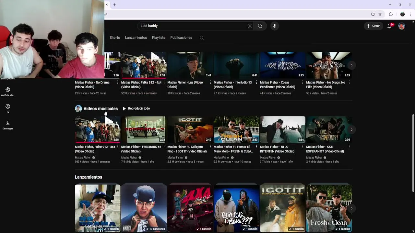
Task: Play the QUE ESPERAN??? thumbnail
Action: click(x=329, y=129)
